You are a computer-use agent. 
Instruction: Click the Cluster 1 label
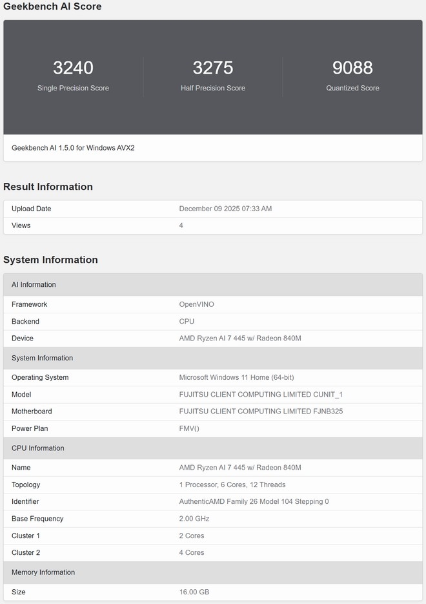click(x=25, y=536)
